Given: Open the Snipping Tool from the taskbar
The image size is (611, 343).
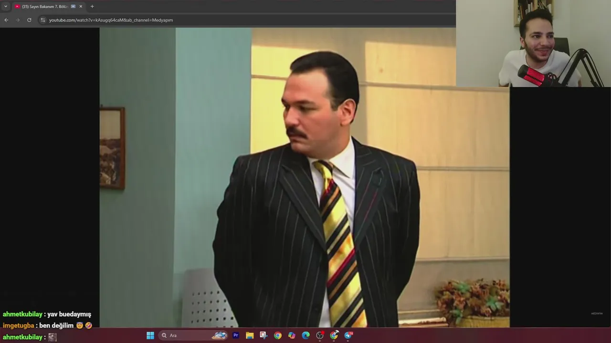Looking at the screenshot, I should click(263, 335).
